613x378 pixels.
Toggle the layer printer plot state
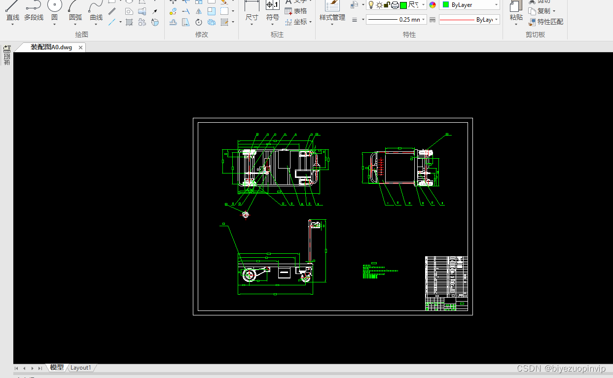tap(395, 4)
